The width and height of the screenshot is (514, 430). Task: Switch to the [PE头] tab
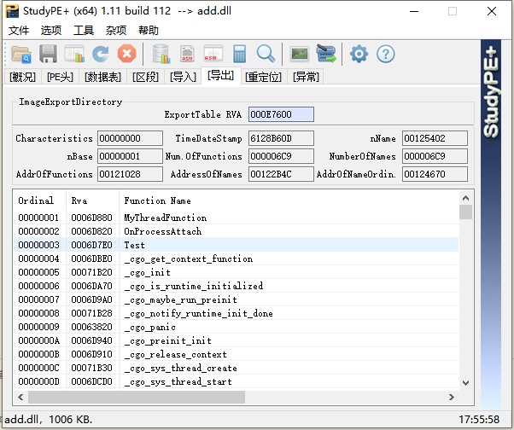tap(60, 77)
